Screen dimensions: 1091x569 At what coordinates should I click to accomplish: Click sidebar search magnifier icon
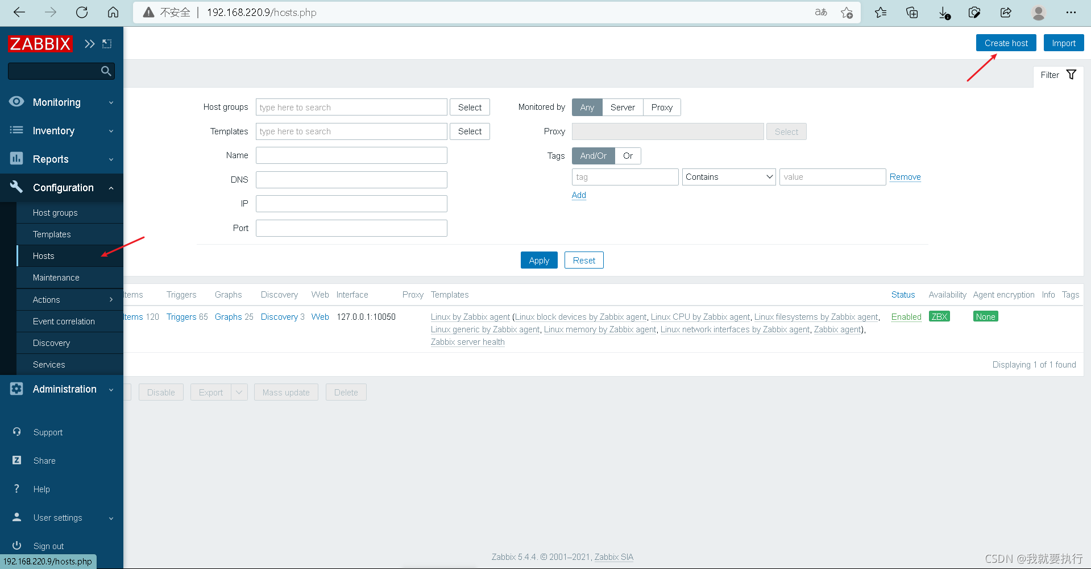106,71
